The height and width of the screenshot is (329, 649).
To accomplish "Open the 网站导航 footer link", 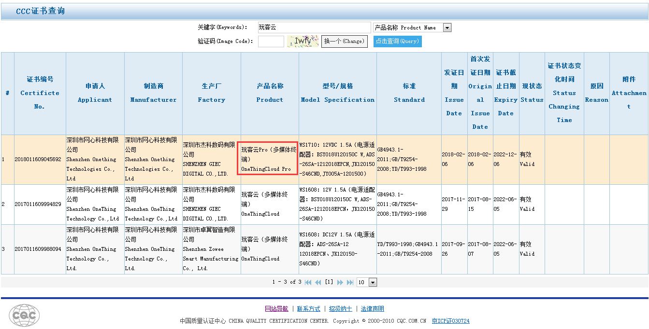I will 276,309.
